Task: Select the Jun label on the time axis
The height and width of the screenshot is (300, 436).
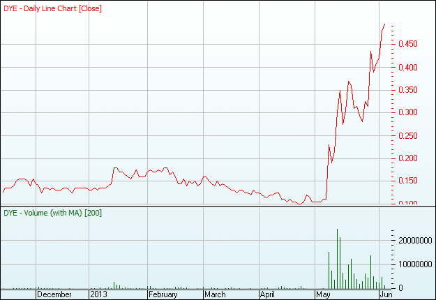Action: [x=386, y=294]
